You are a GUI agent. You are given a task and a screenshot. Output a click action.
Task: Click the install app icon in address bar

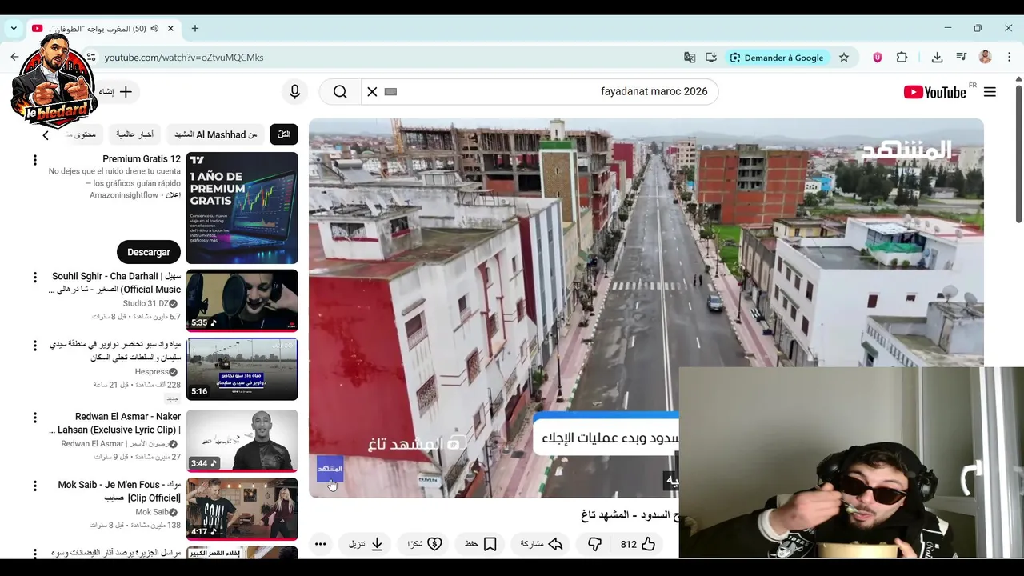(x=711, y=58)
